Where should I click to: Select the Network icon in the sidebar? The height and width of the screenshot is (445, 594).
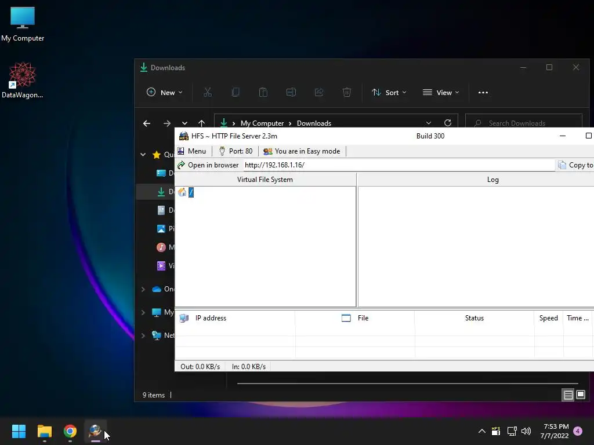coord(157,335)
